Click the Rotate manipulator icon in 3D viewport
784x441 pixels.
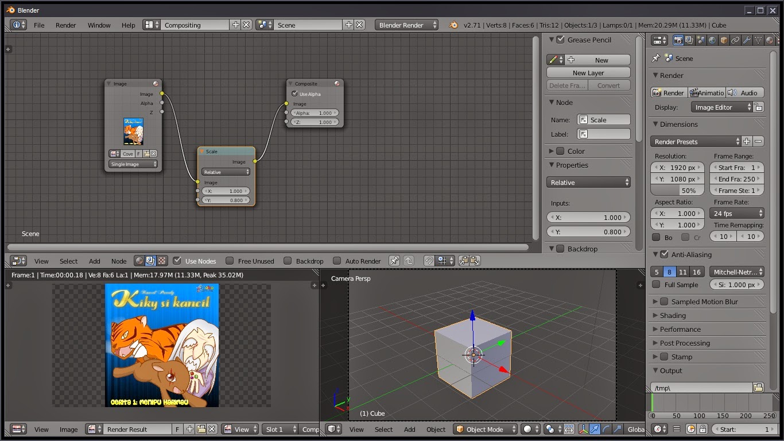(x=606, y=429)
